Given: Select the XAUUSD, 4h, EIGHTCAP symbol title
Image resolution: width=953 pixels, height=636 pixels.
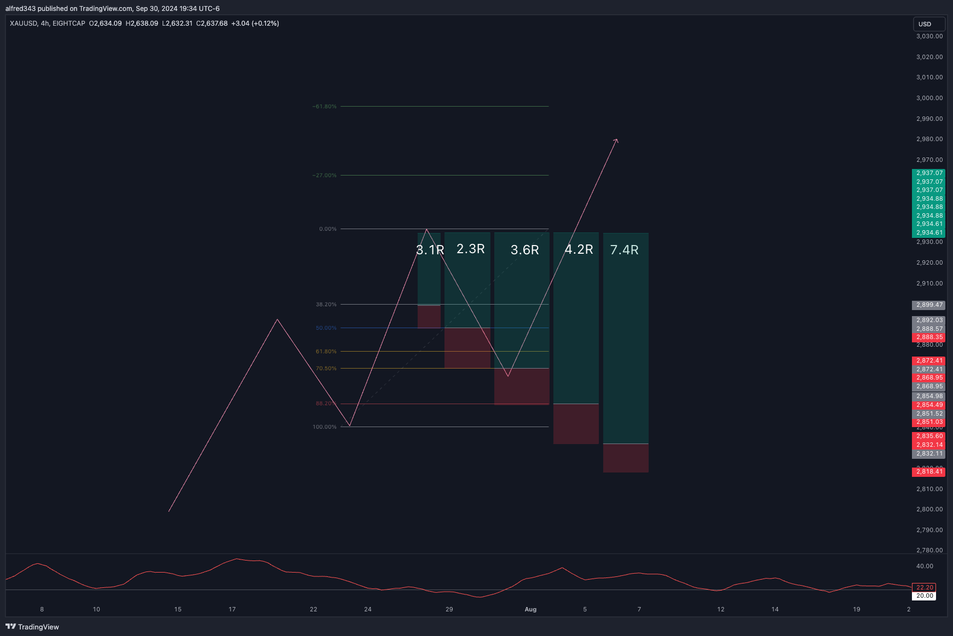Looking at the screenshot, I should [48, 24].
